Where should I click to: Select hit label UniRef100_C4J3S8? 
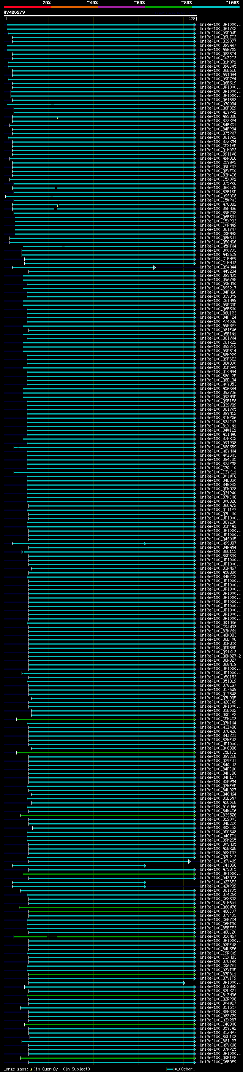[x=218, y=866]
